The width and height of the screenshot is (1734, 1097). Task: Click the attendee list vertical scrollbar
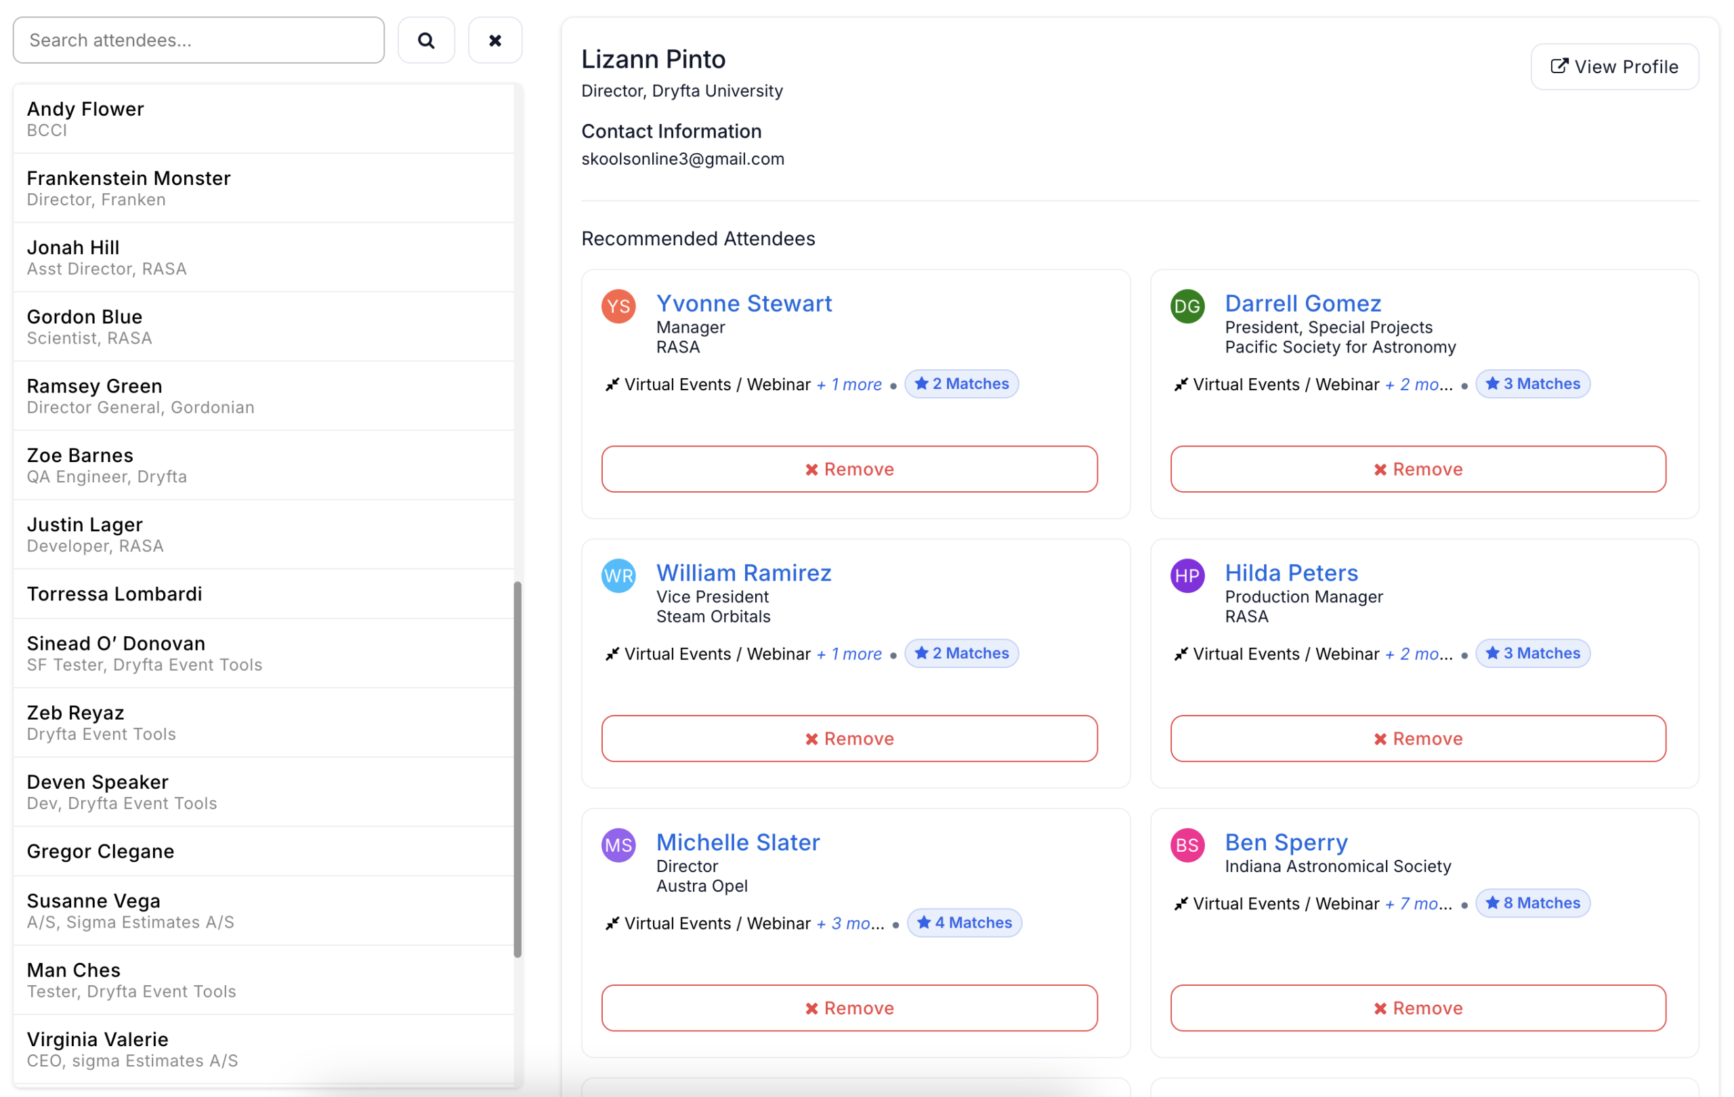pos(517,768)
